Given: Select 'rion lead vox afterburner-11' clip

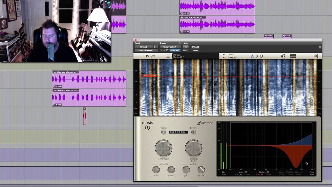Looking at the screenshot, I should coord(217,25).
